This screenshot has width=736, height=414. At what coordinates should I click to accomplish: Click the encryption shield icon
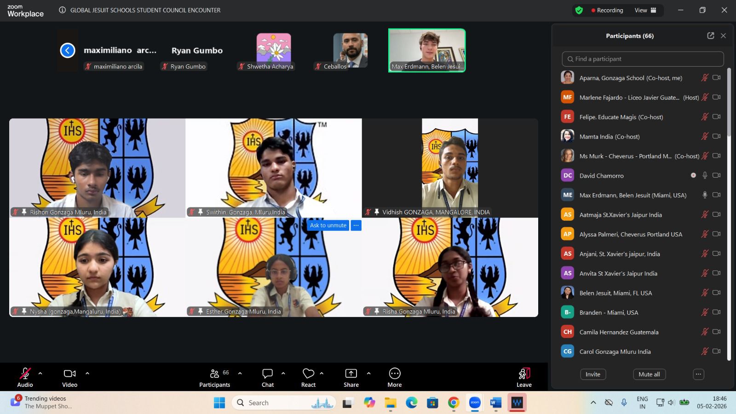579,10
